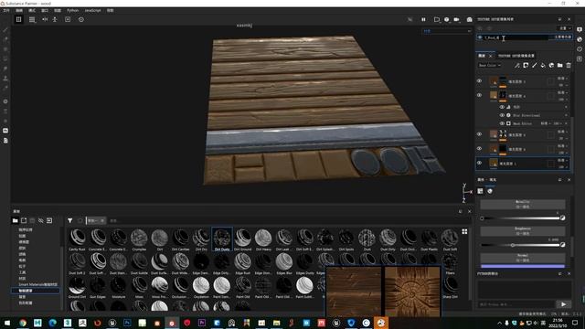Open the Edit menu
The width and height of the screenshot is (585, 329).
19,10
